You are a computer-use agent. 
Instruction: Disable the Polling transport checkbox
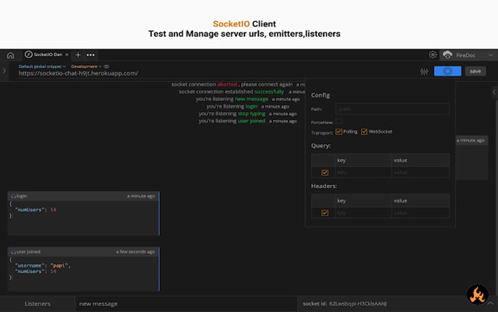pos(338,131)
